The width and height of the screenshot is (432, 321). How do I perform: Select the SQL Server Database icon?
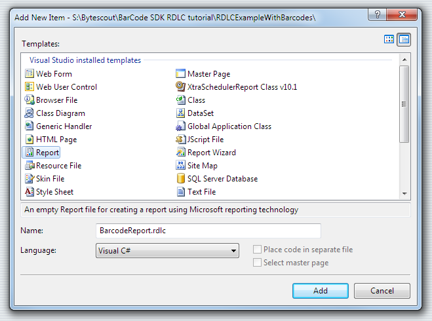pyautogui.click(x=180, y=179)
